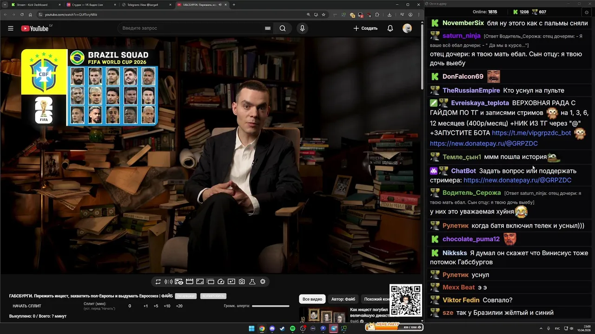Click the sound waves icon in player toolbar
The width and height of the screenshot is (595, 334).
click(x=168, y=282)
